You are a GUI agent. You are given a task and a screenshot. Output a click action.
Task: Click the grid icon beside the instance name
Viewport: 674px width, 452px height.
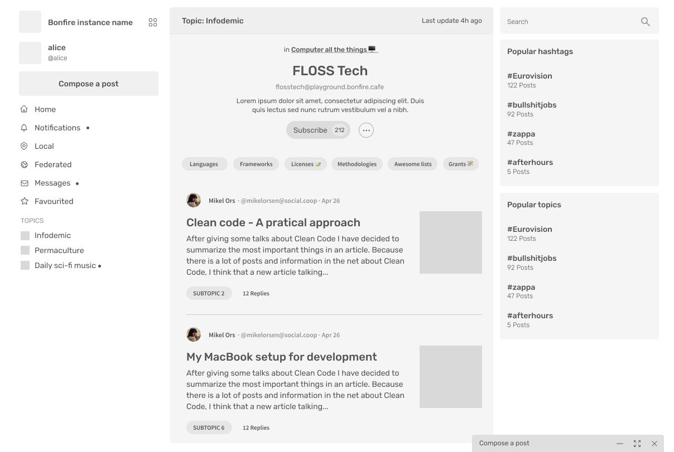153,22
